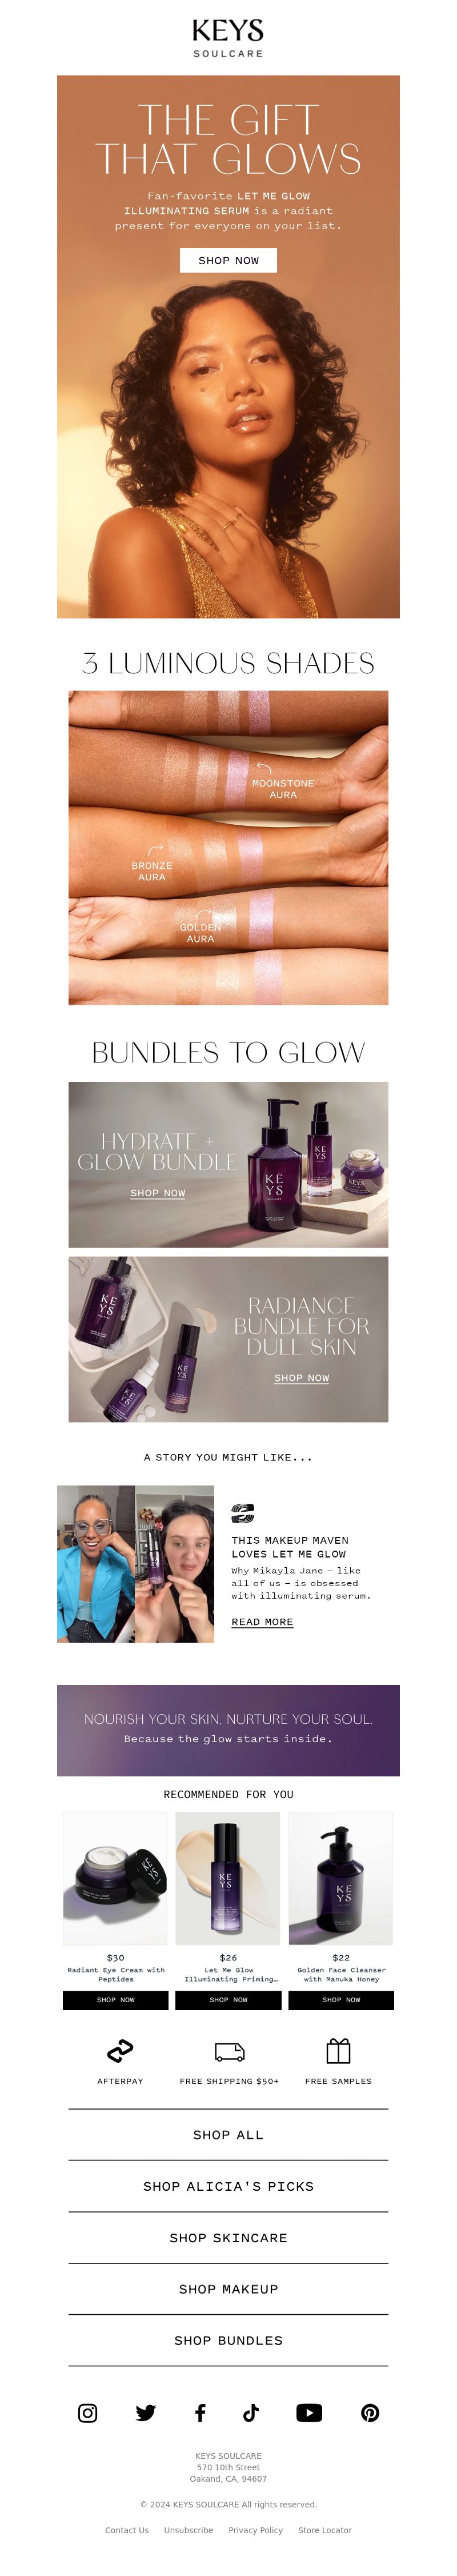Viewport: 457px width, 2576px height.
Task: Open the Pinterest icon
Action: [x=370, y=2412]
